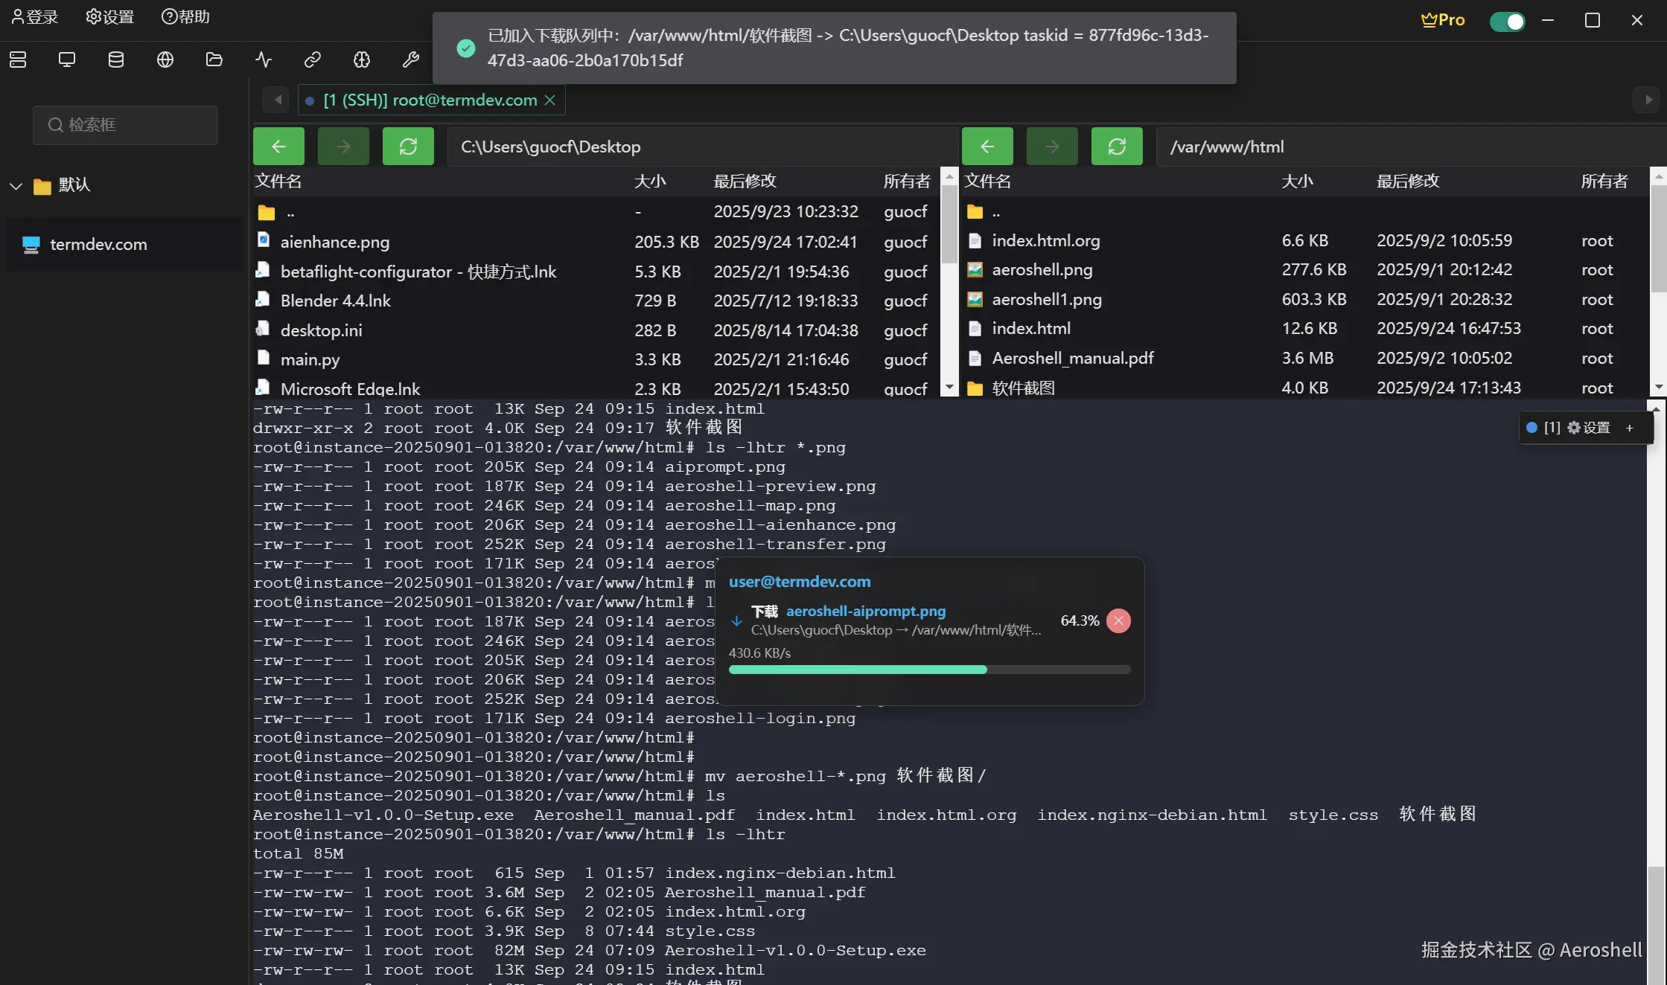
Task: Click the link chain toolbar icon
Action: pos(313,60)
